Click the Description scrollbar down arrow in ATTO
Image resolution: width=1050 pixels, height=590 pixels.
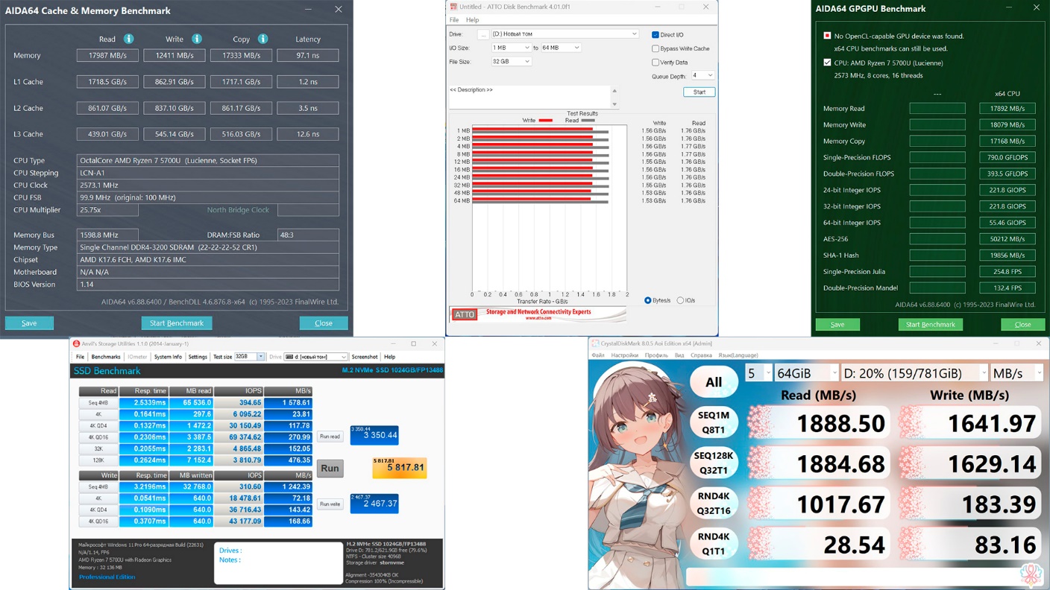614,105
